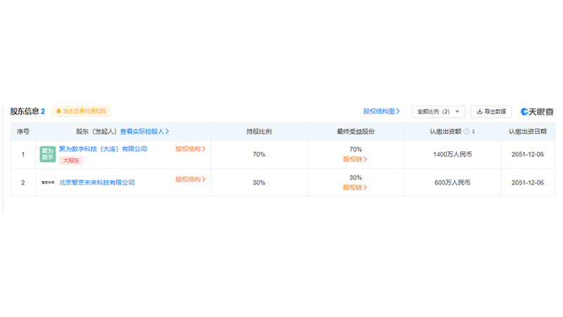The image size is (563, 317).
Task: Select the 2051-12-06 date in row 1
Action: point(527,154)
